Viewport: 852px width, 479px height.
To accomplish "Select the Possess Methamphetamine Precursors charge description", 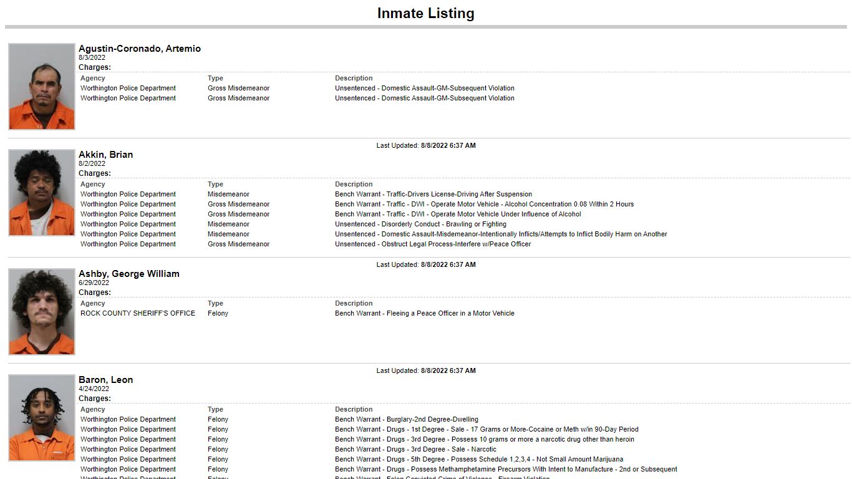I will pos(506,470).
